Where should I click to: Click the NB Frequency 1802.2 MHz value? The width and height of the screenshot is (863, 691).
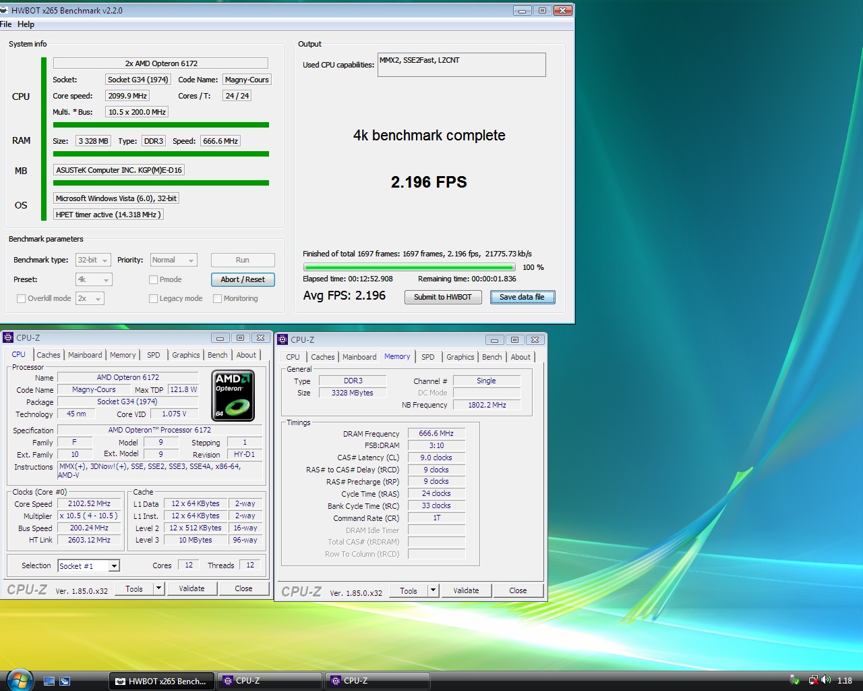pyautogui.click(x=487, y=405)
